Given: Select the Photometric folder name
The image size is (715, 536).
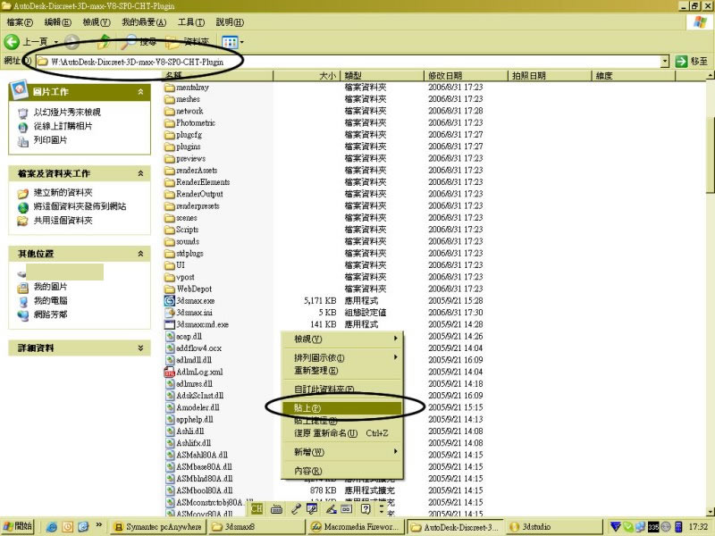Looking at the screenshot, I should (196, 122).
